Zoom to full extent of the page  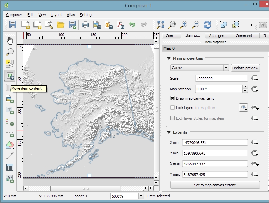pyautogui.click(x=160, y=24)
